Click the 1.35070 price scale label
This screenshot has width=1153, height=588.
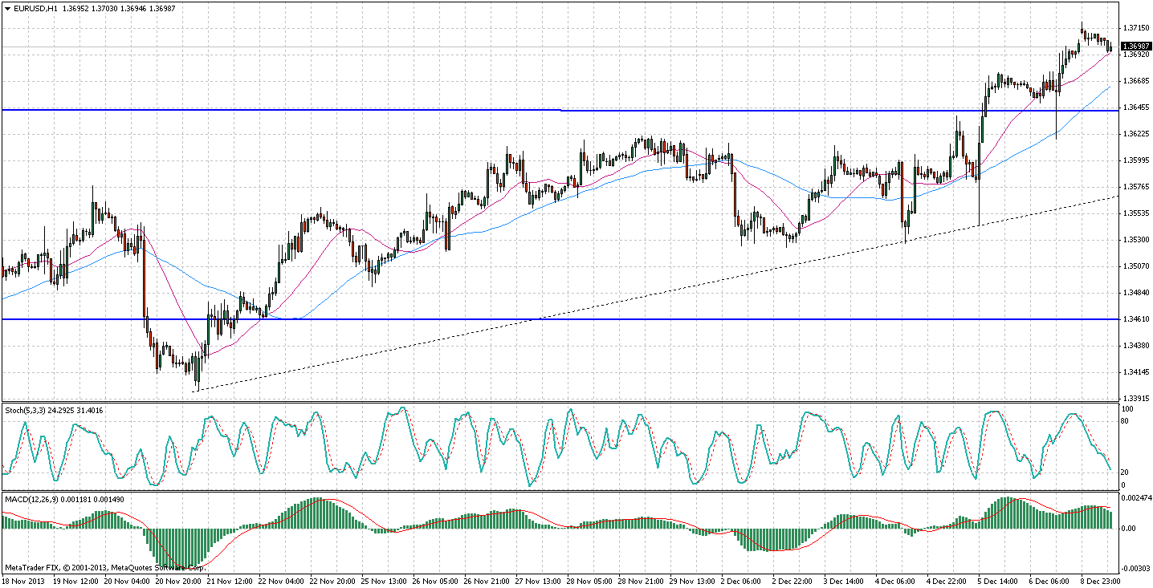(x=1135, y=266)
